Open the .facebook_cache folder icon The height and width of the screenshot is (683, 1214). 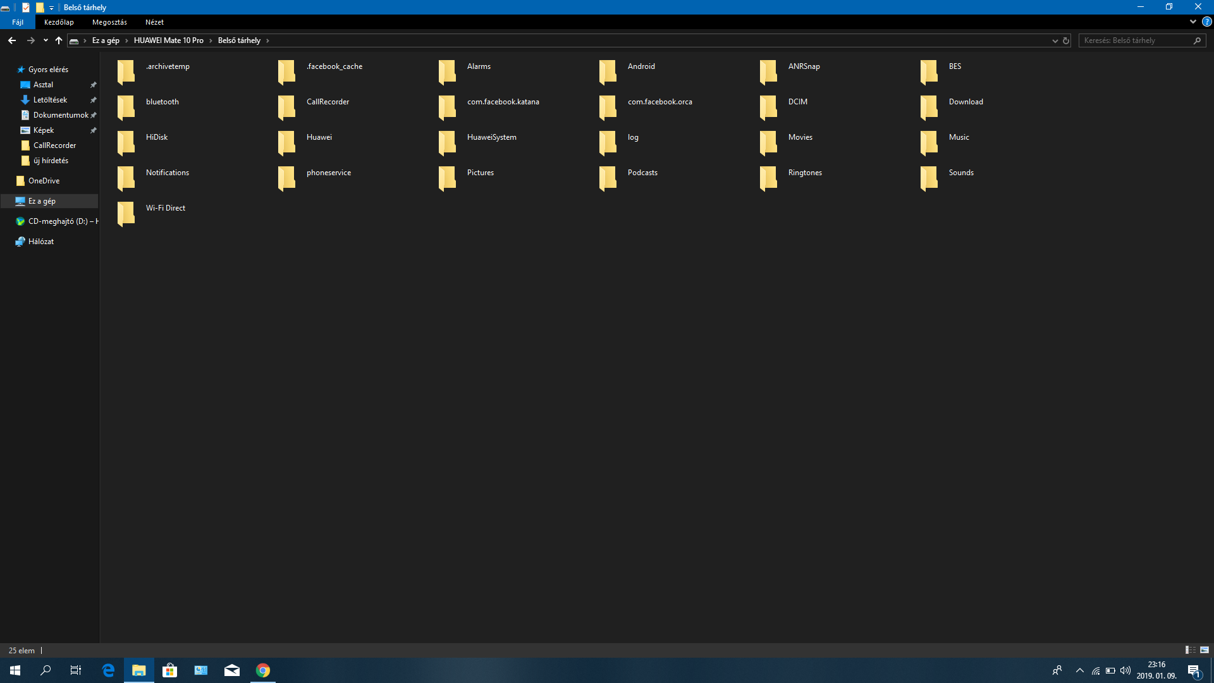coord(286,72)
